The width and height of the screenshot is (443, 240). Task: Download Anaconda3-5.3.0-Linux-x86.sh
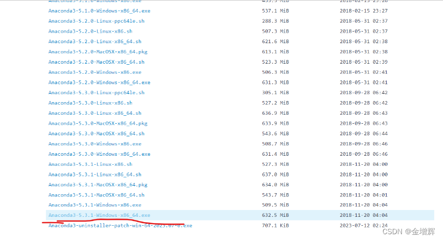pyautogui.click(x=90, y=103)
